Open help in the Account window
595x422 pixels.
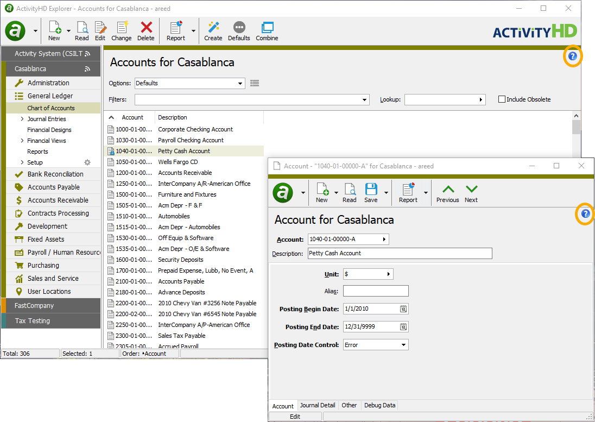tap(586, 213)
